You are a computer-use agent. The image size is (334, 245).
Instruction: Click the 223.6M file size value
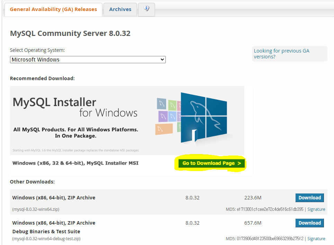[x=253, y=198]
